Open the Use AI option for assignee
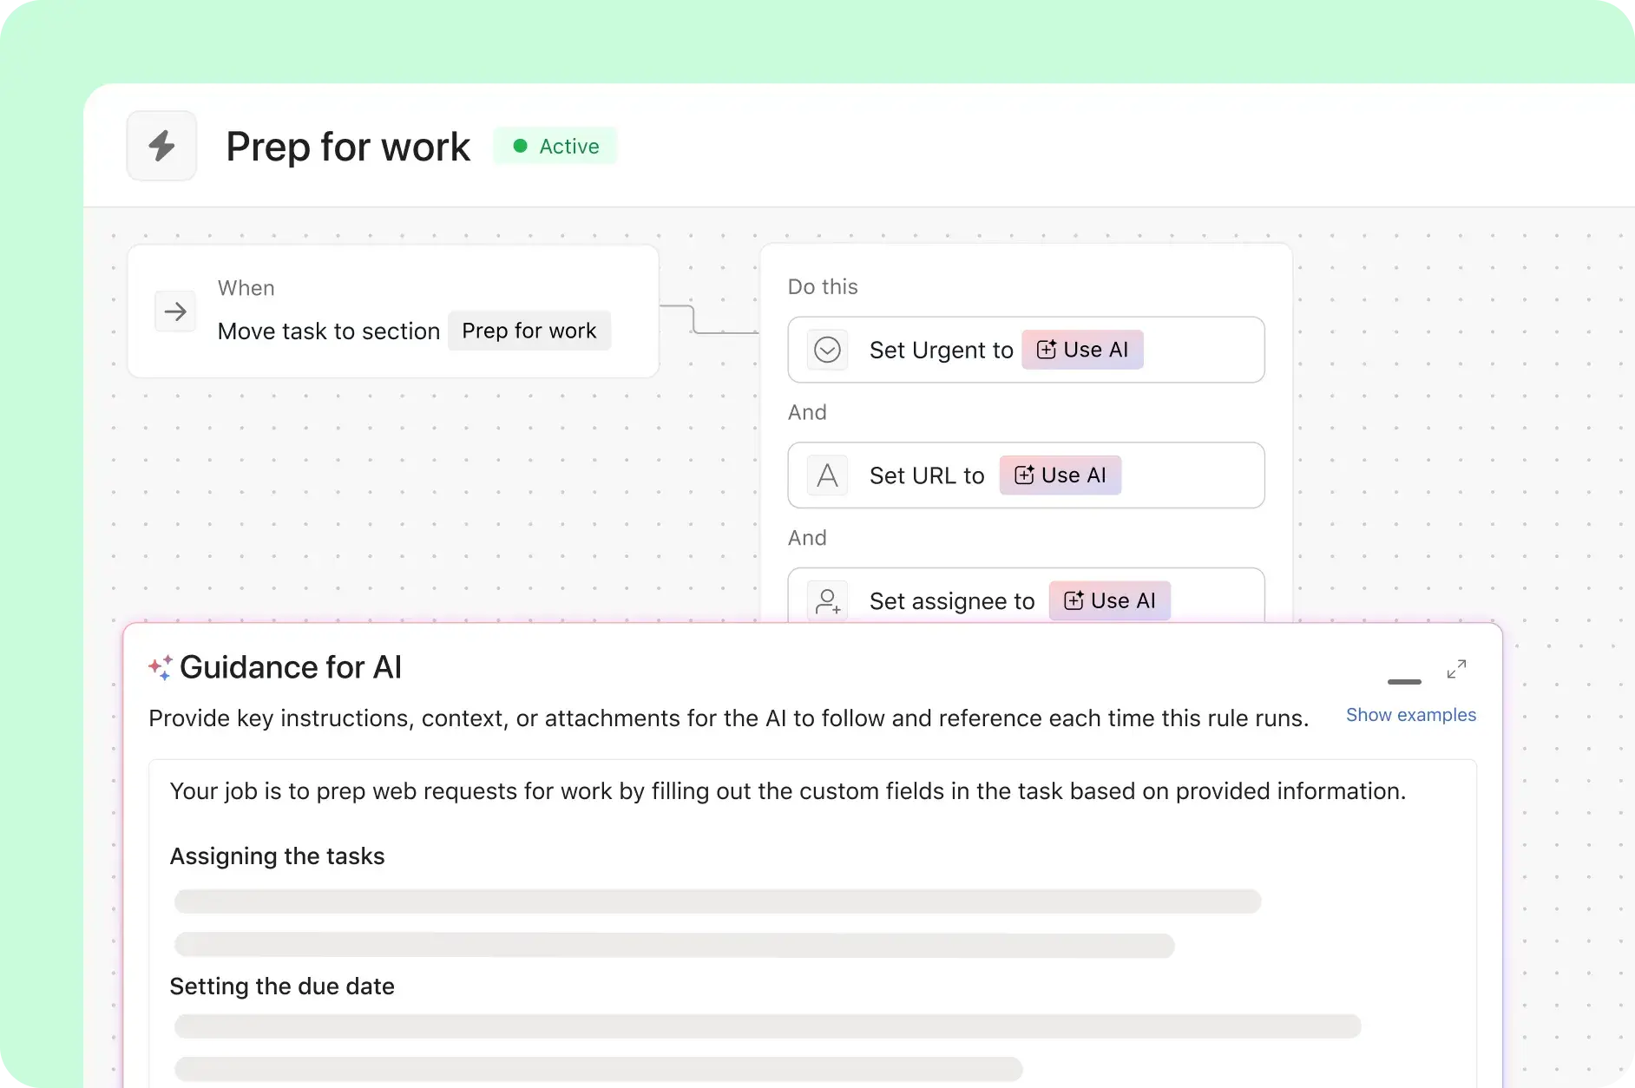 (x=1109, y=600)
